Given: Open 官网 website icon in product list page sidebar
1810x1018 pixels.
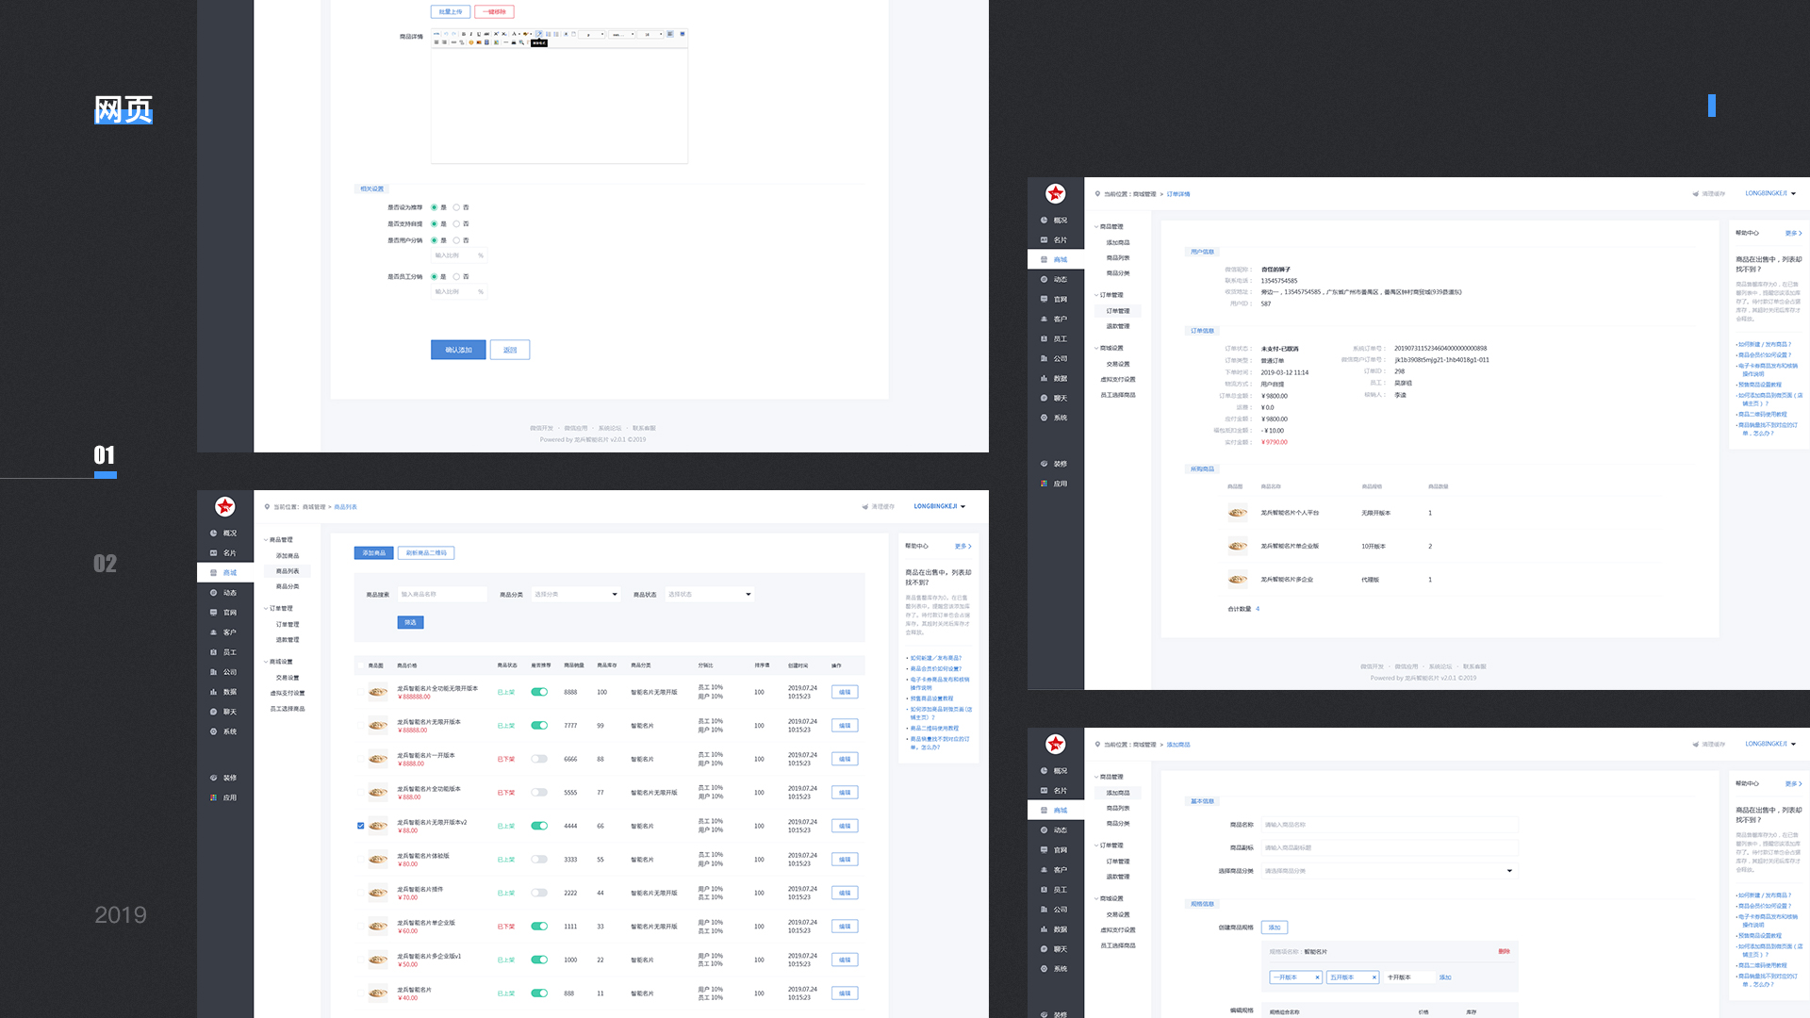Looking at the screenshot, I should pos(214,613).
